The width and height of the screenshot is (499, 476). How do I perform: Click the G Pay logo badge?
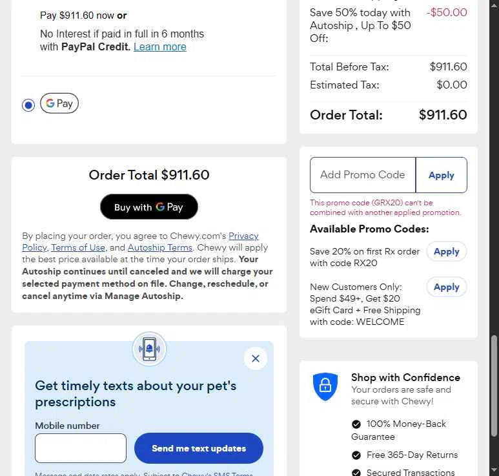(59, 103)
